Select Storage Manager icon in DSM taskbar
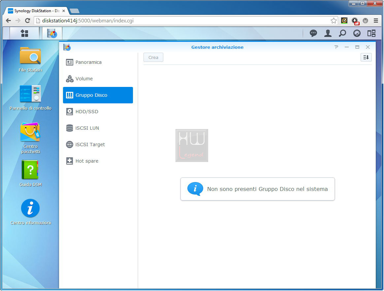The height and width of the screenshot is (291, 384). [52, 33]
